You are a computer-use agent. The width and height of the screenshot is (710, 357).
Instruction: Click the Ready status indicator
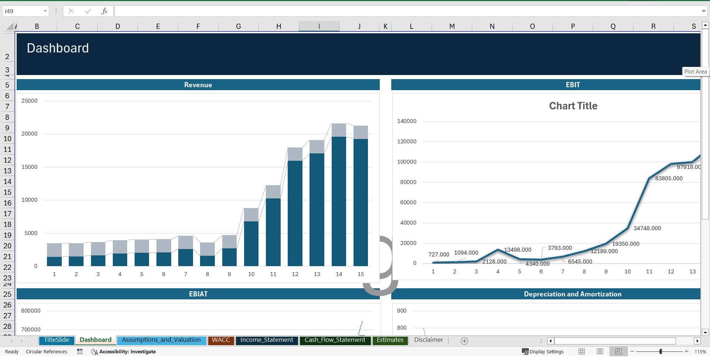pos(12,351)
